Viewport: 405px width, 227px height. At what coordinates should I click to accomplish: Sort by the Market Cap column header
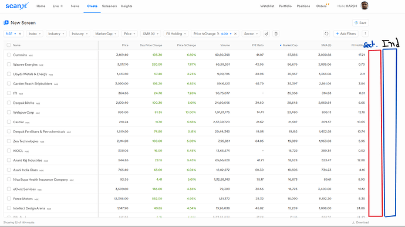(289, 45)
